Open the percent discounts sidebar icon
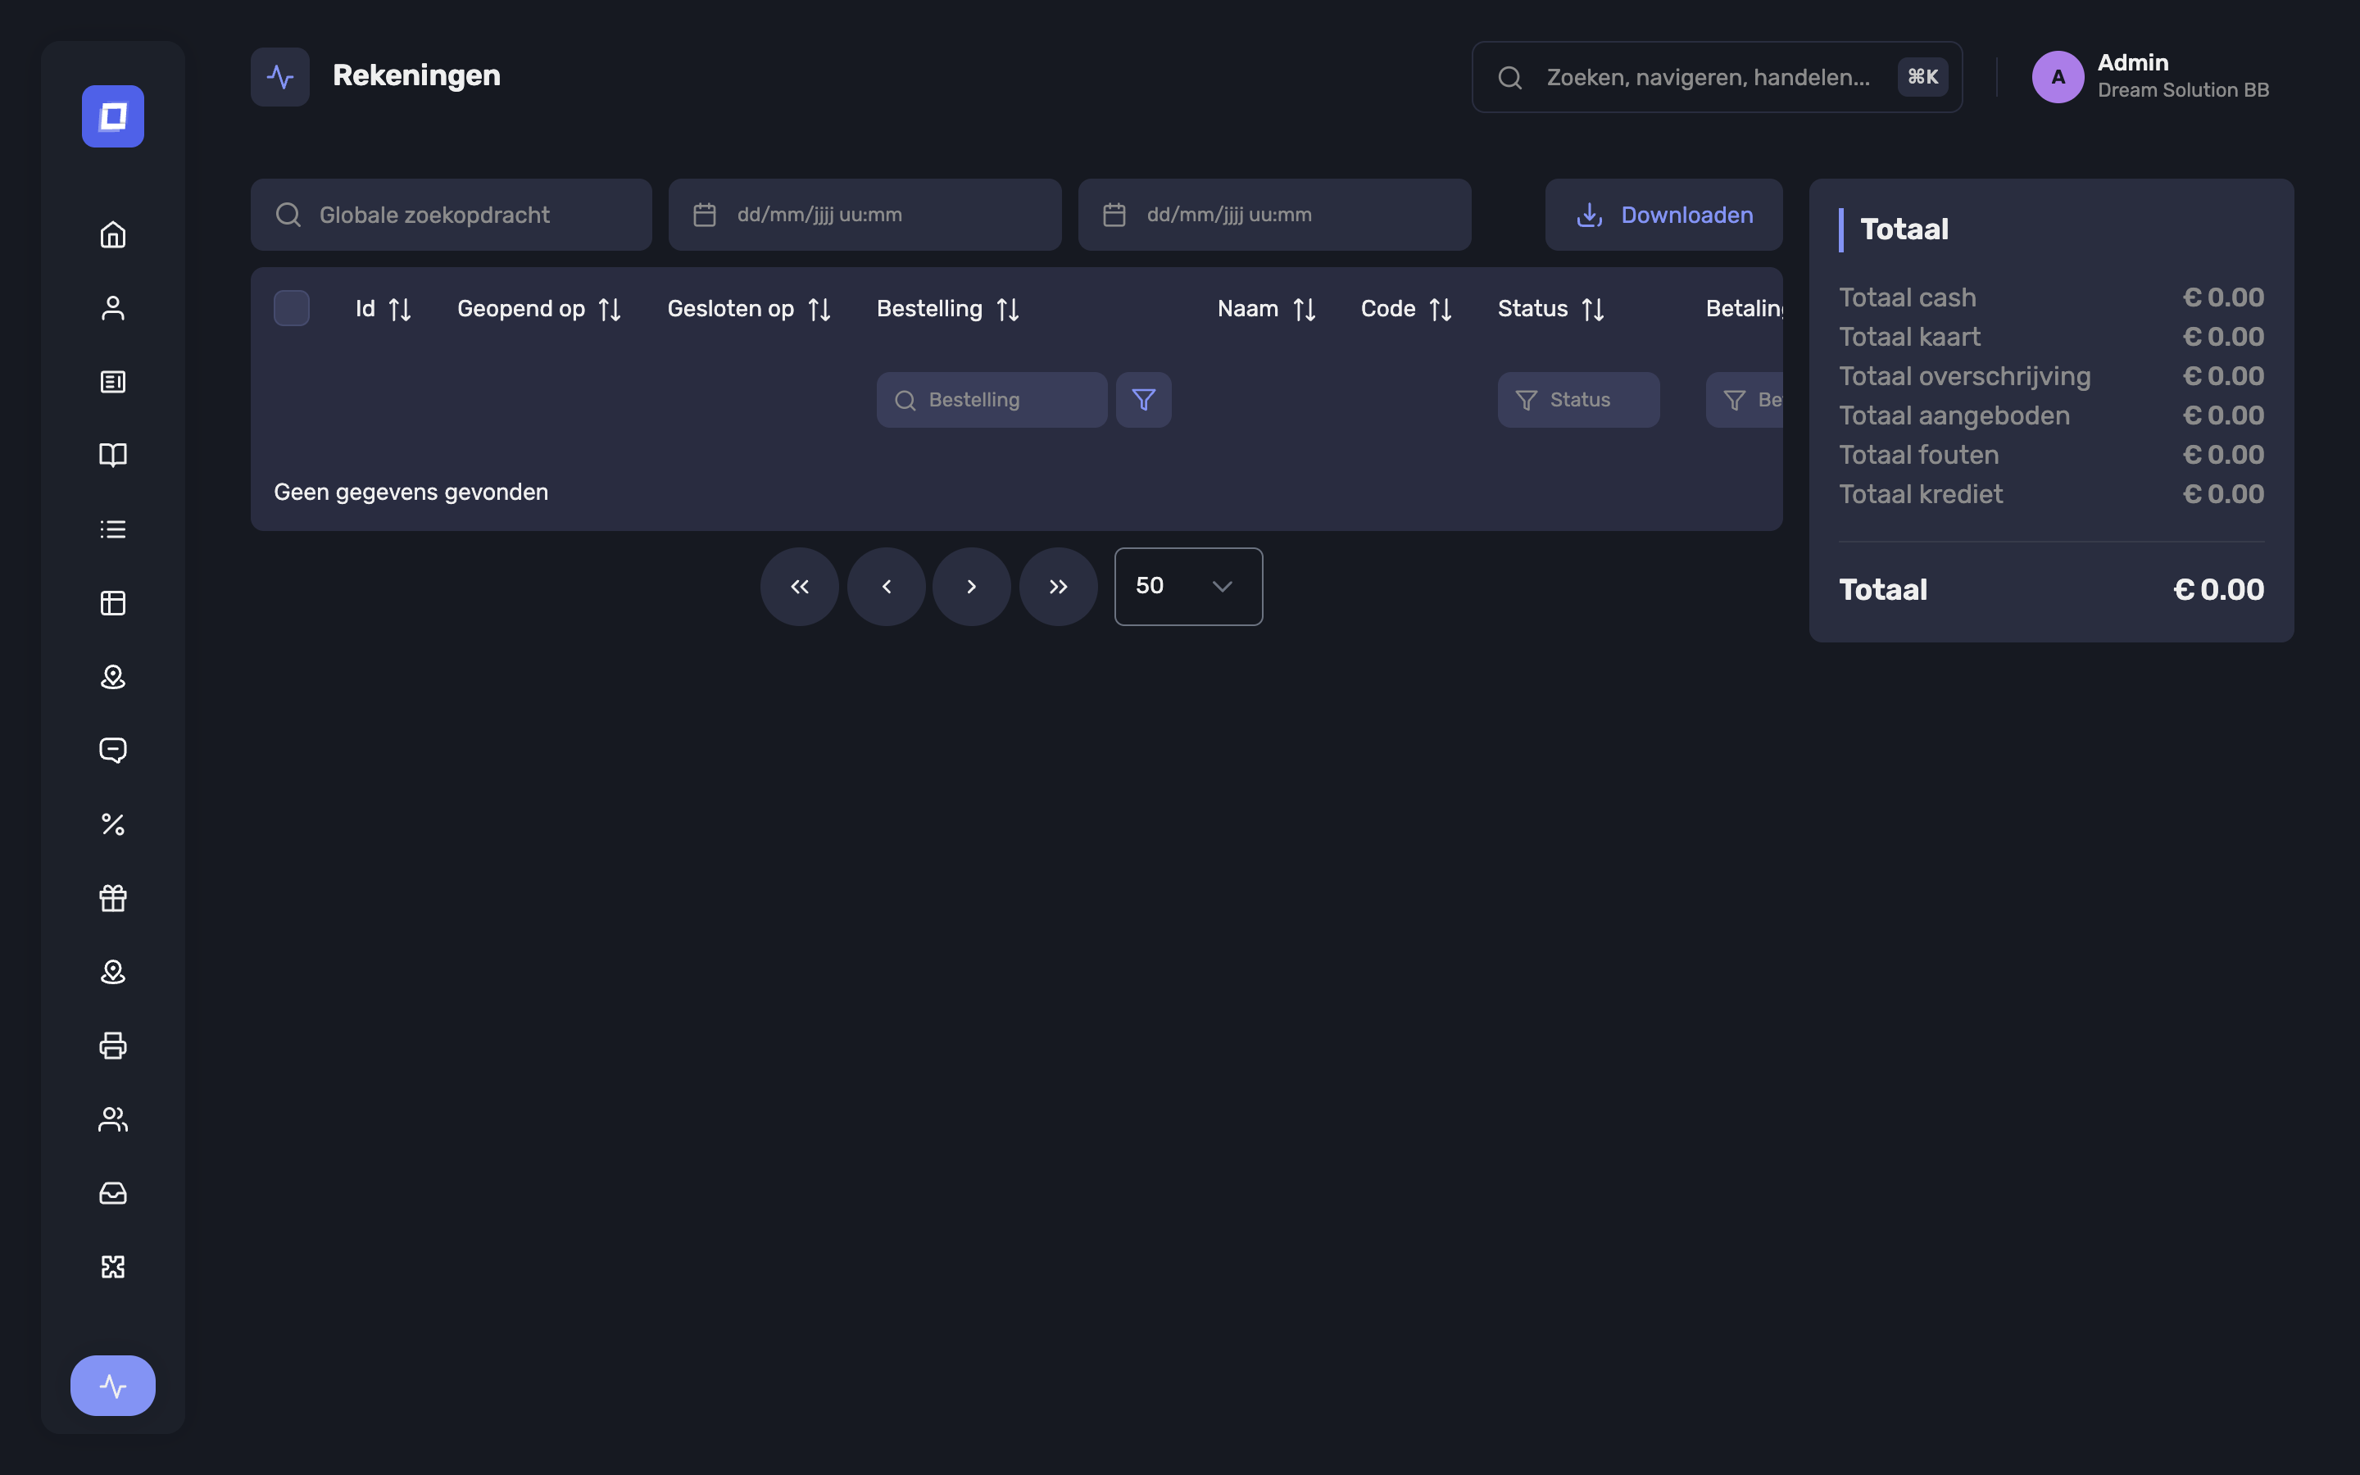 (x=113, y=824)
